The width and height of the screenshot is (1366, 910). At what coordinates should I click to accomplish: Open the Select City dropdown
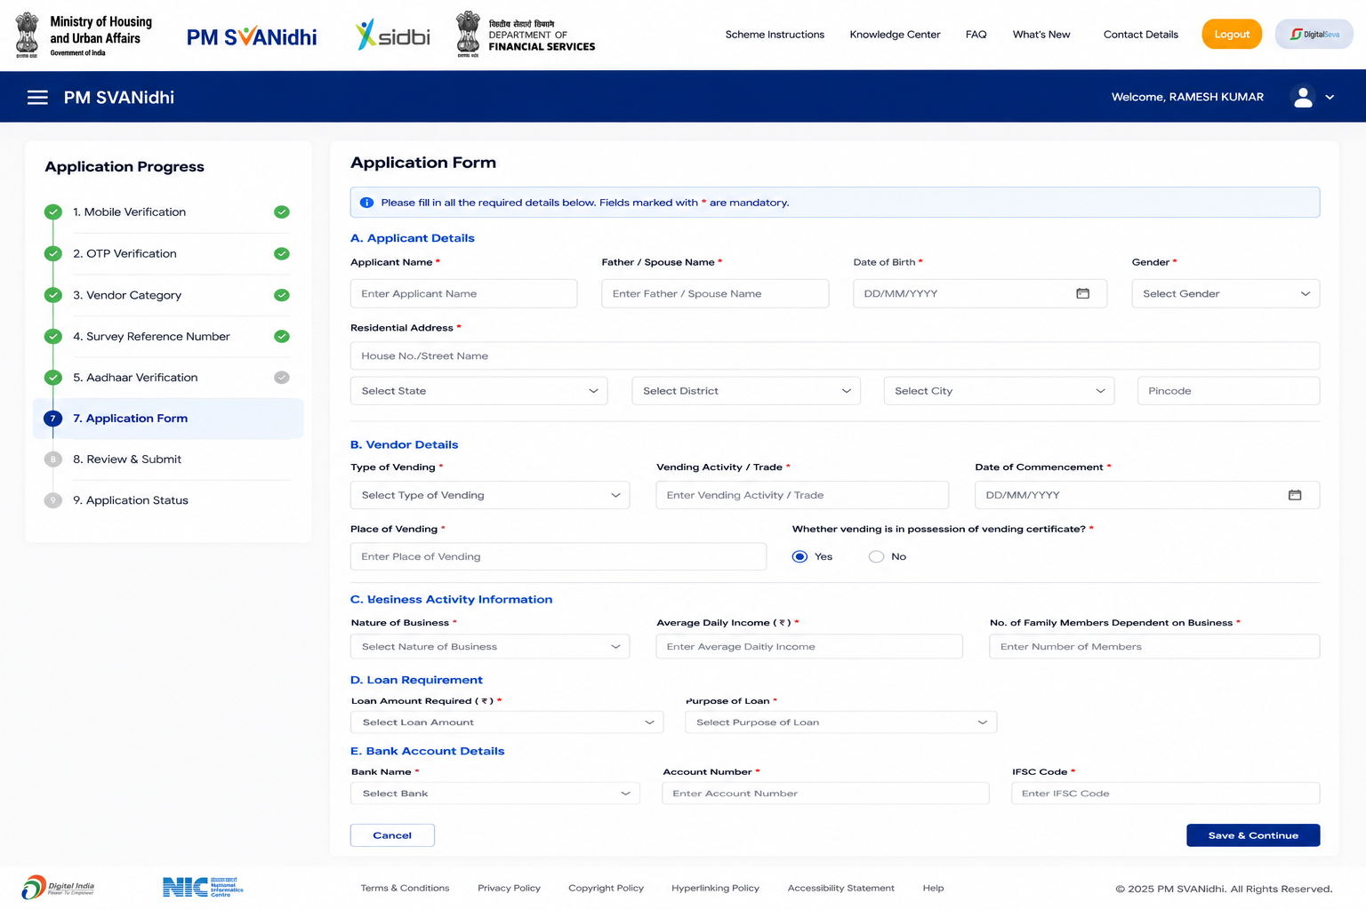tap(999, 391)
